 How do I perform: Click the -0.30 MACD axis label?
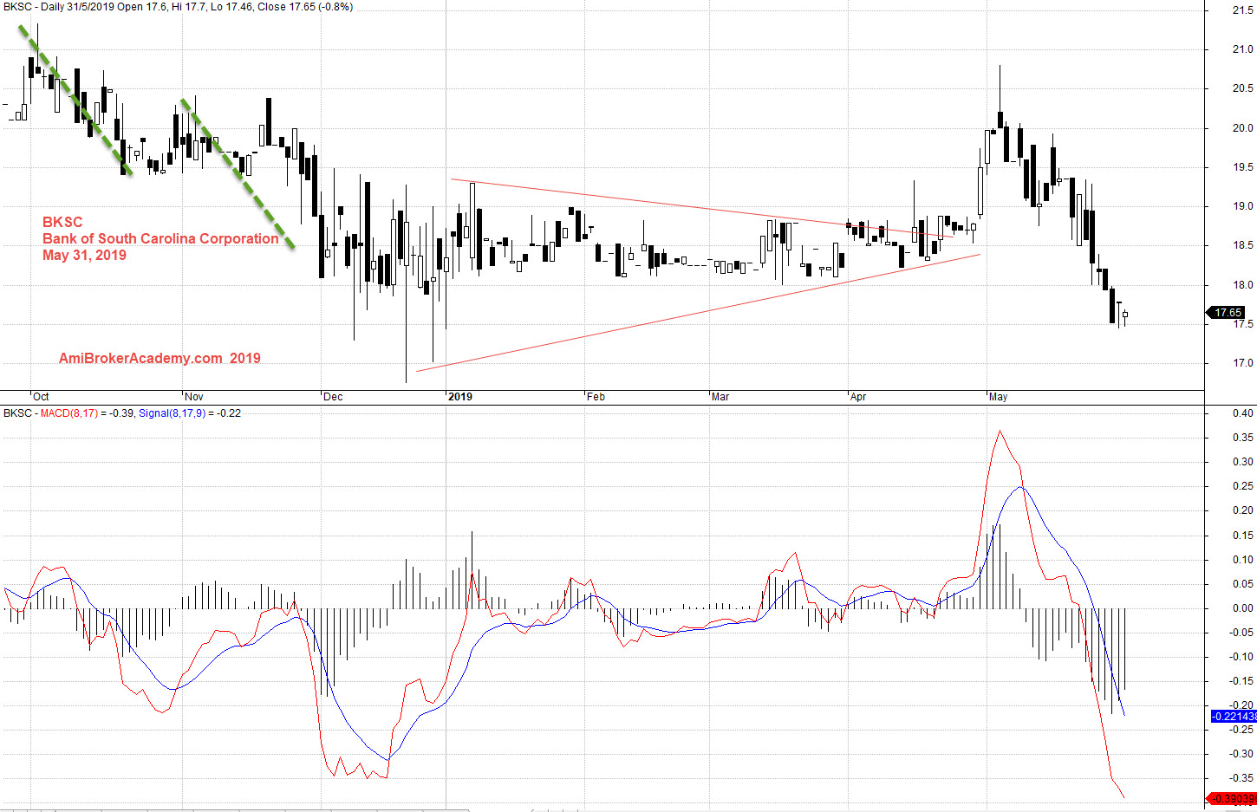pos(1241,754)
